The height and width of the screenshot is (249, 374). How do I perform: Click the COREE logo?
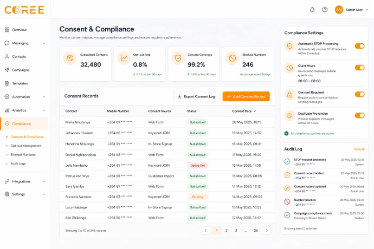tap(24, 10)
